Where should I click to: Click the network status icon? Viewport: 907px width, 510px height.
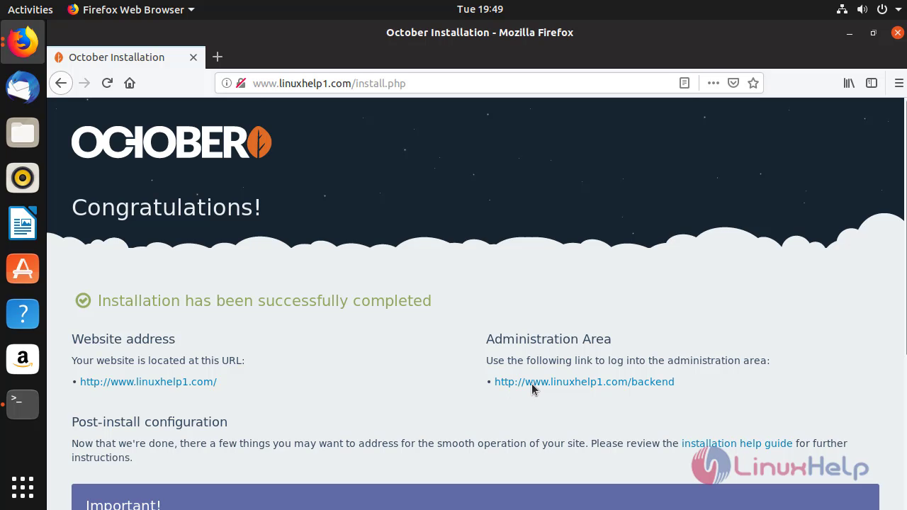coord(842,9)
